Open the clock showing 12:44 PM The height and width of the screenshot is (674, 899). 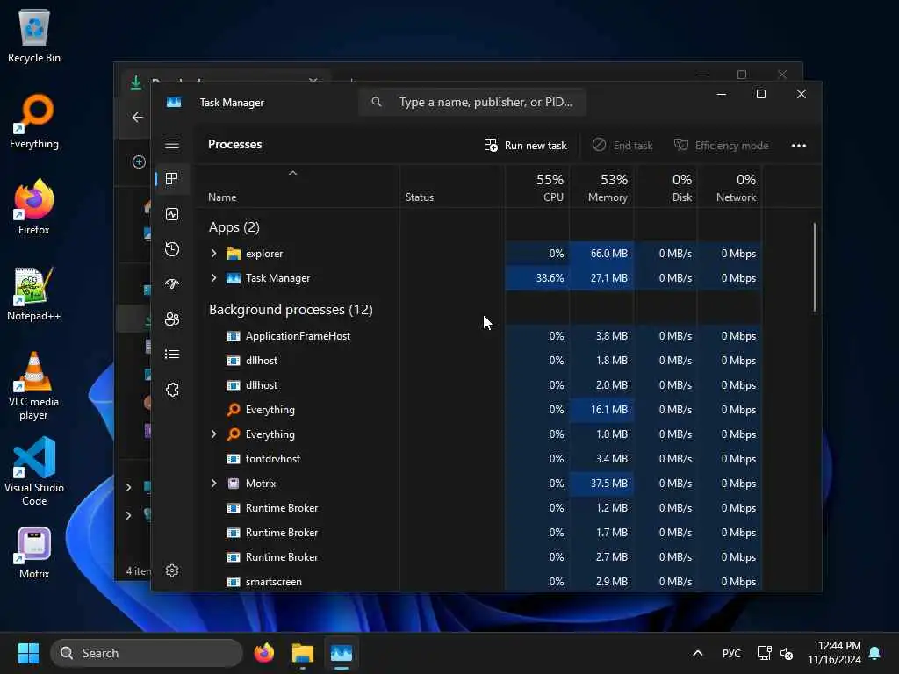(835, 653)
